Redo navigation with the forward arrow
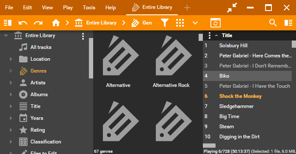Screen dimensions: 296x154 [x=38, y=23]
